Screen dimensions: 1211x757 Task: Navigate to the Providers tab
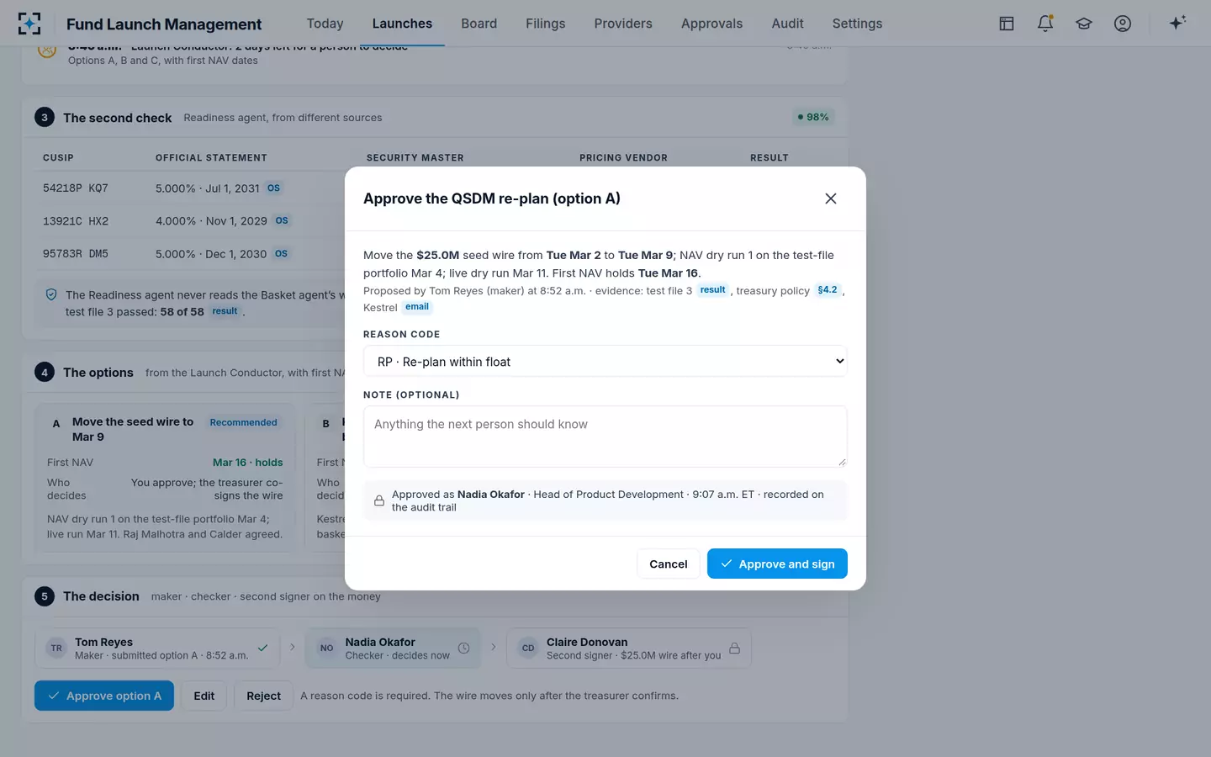click(x=623, y=24)
